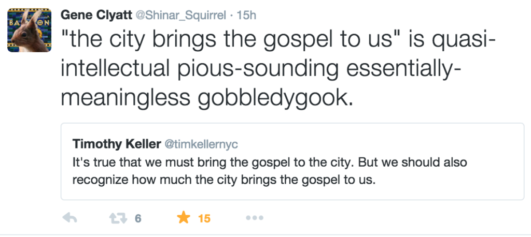View the 15 favorites count

pyautogui.click(x=204, y=219)
